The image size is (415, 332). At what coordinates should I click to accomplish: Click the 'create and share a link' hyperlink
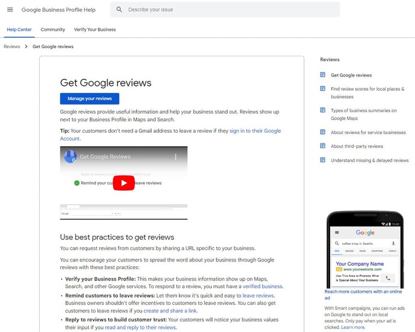point(170,311)
